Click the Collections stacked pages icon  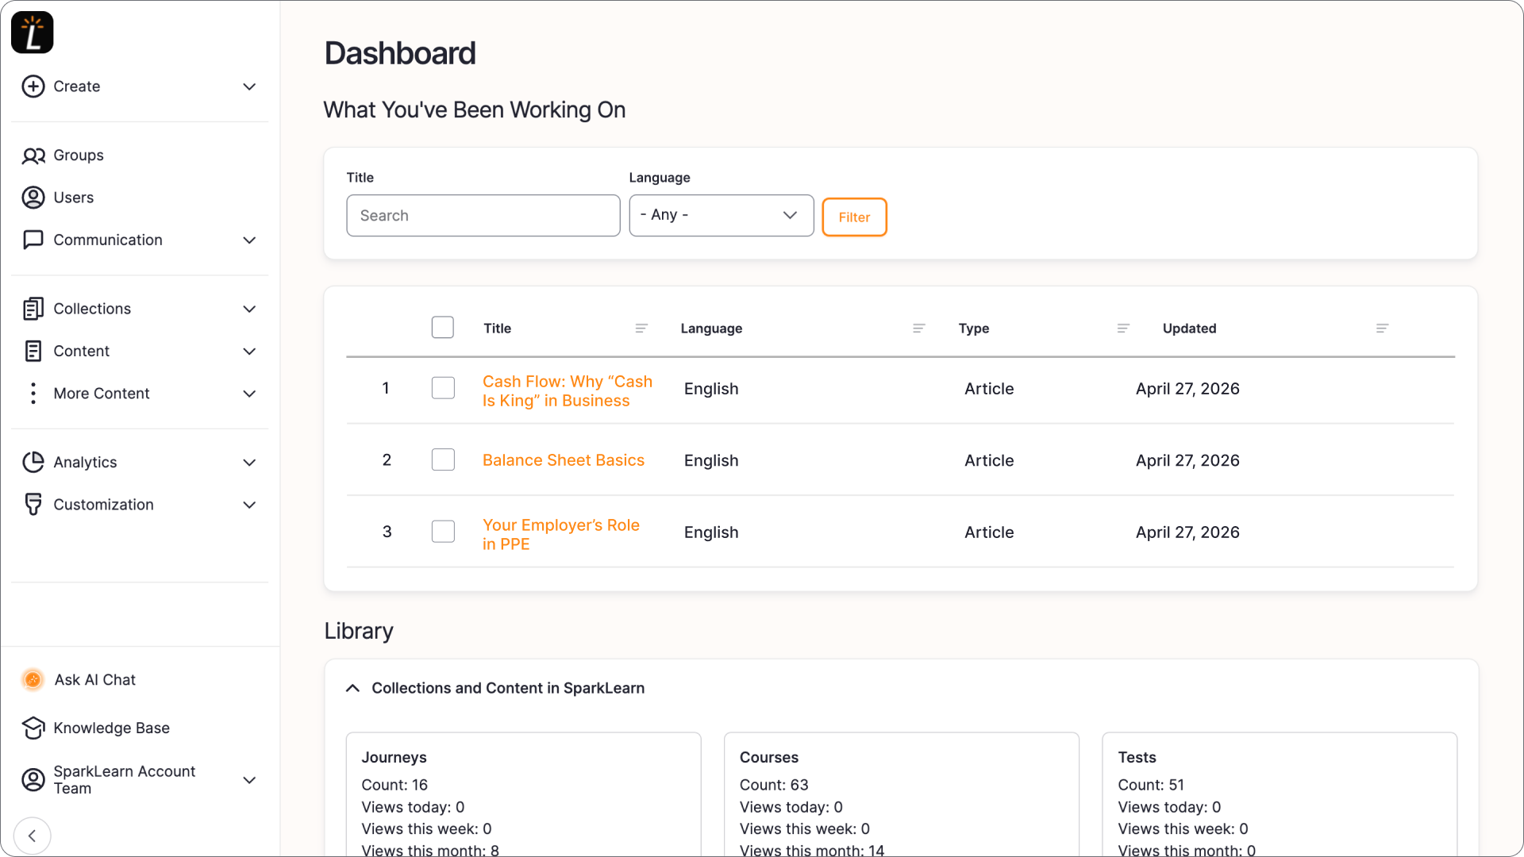(33, 309)
